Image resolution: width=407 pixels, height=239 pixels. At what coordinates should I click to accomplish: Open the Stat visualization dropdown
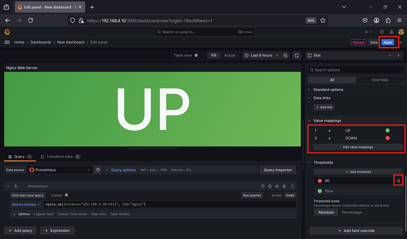coord(349,56)
